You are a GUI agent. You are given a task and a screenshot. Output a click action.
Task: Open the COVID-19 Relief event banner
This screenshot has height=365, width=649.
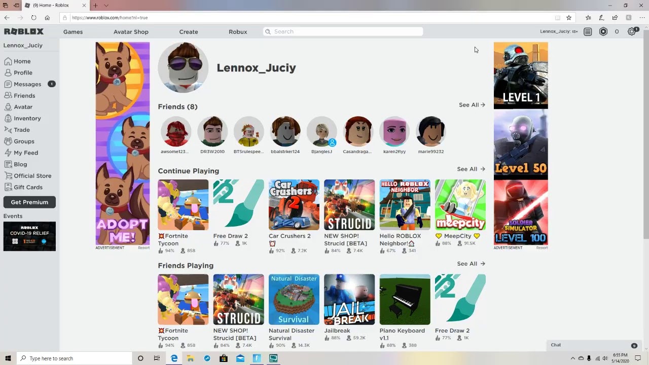[x=29, y=236]
